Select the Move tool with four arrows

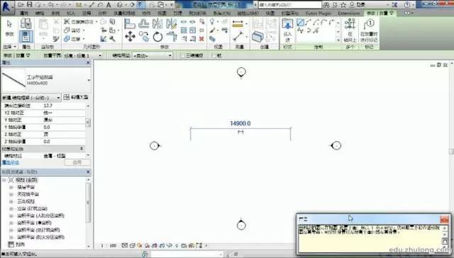[130, 37]
